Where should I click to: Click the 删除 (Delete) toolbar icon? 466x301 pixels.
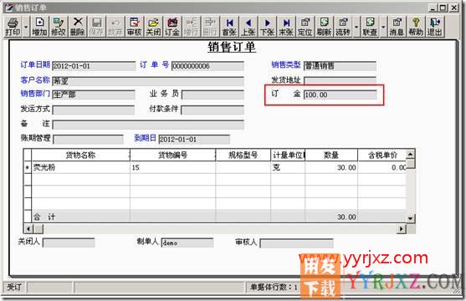tap(77, 27)
